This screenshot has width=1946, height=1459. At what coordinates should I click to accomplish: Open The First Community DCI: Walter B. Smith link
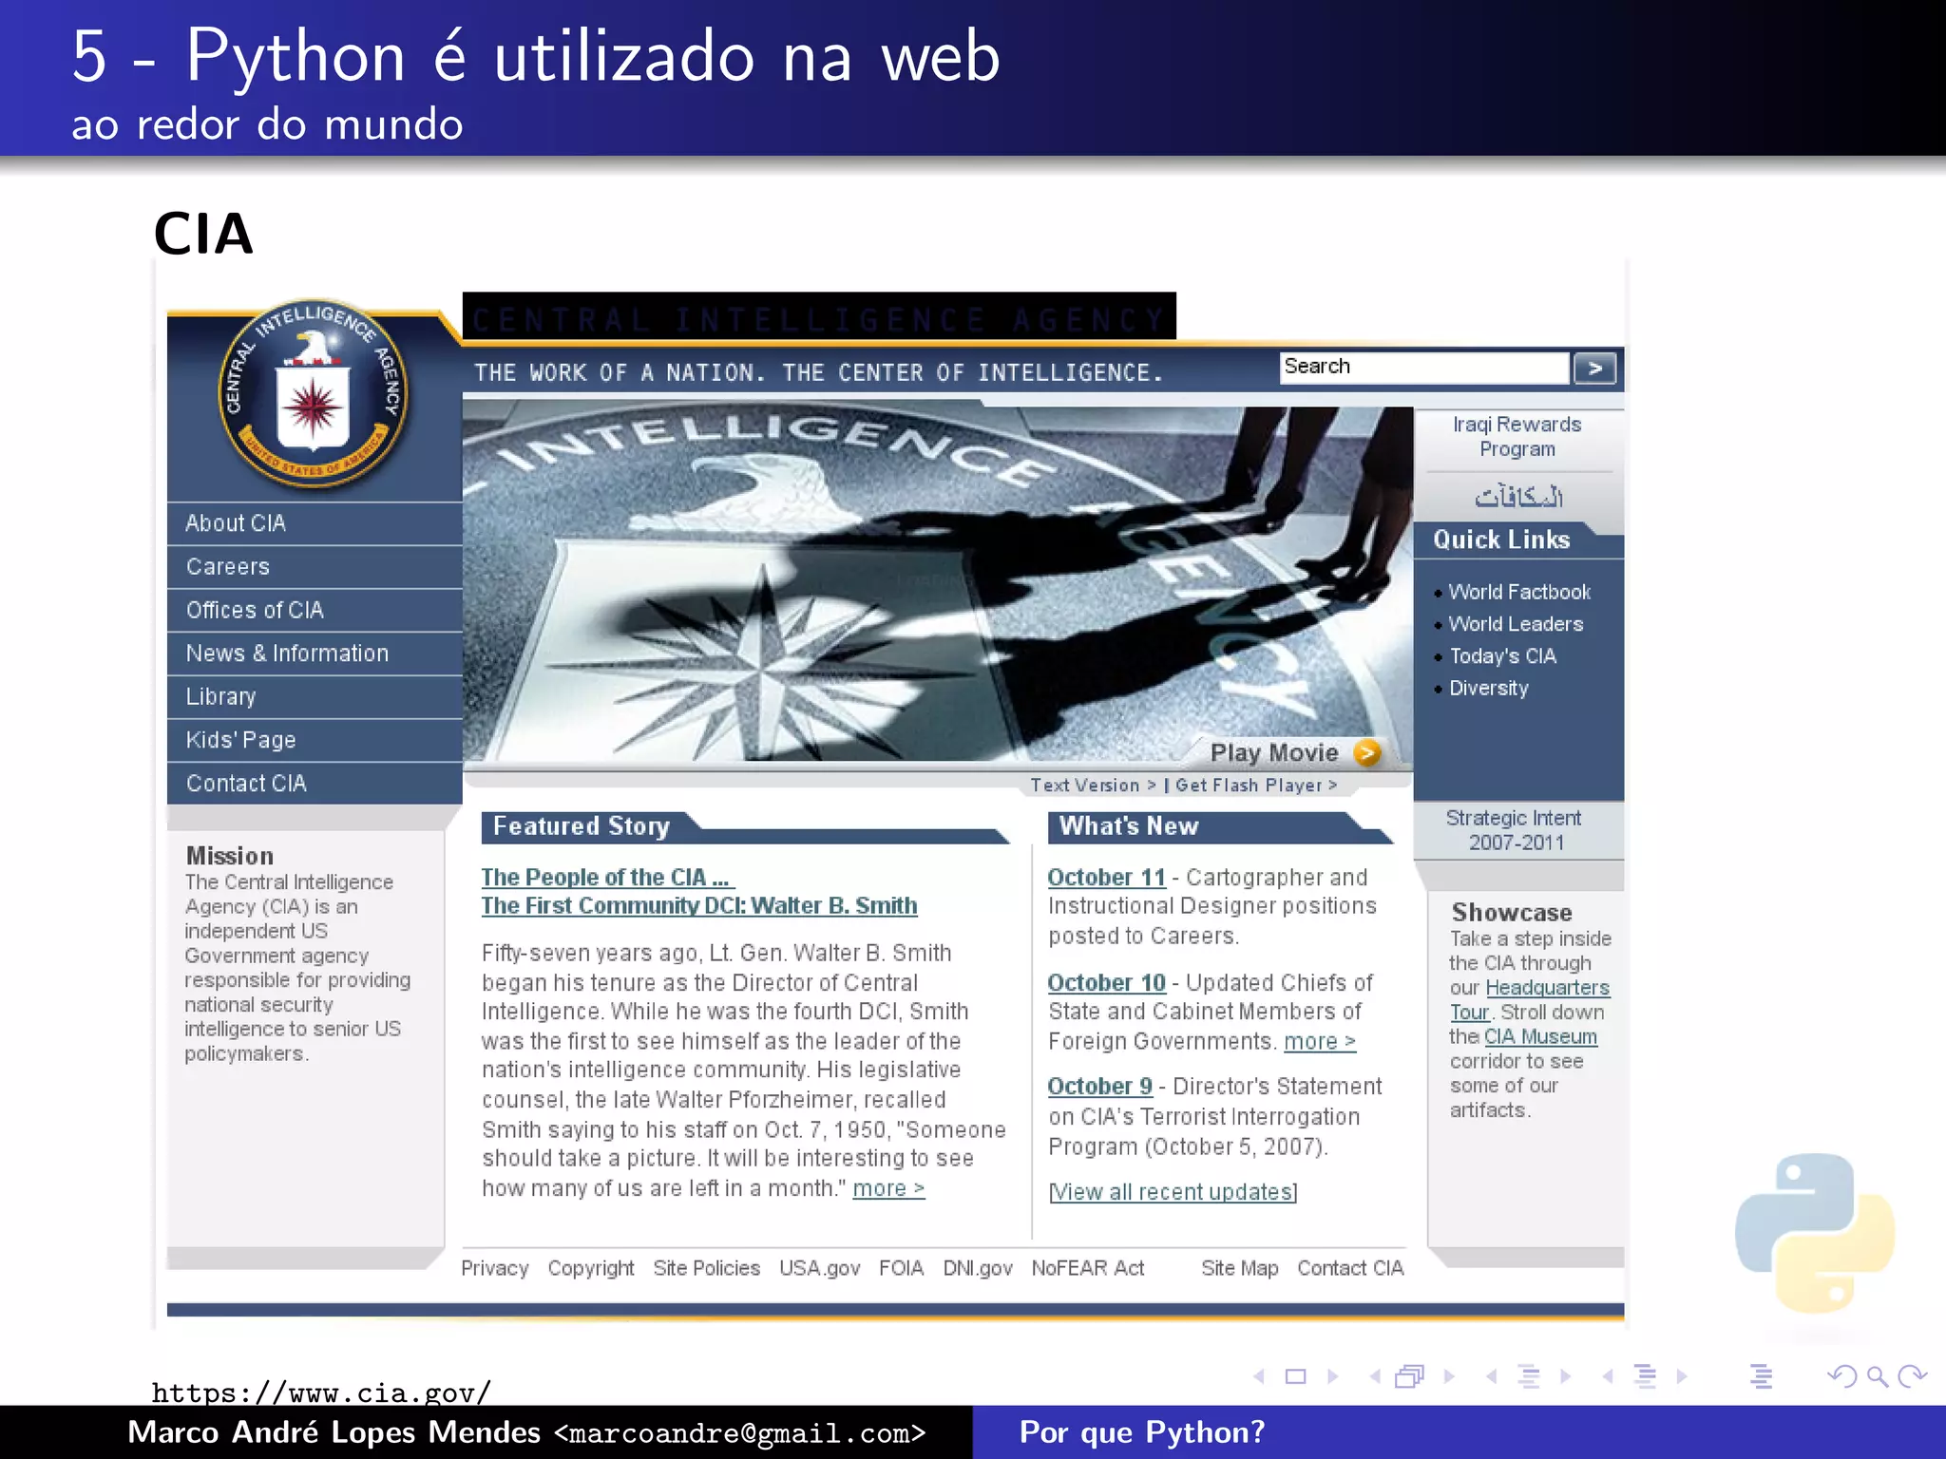coord(699,906)
